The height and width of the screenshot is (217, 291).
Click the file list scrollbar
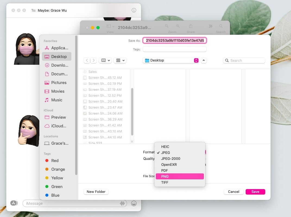132,112
